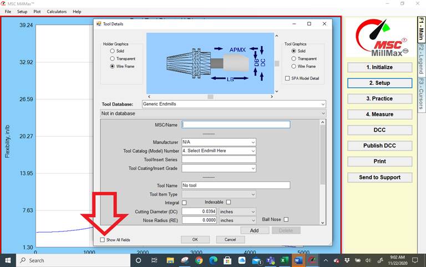
Task: Click the Add button
Action: 255,230
